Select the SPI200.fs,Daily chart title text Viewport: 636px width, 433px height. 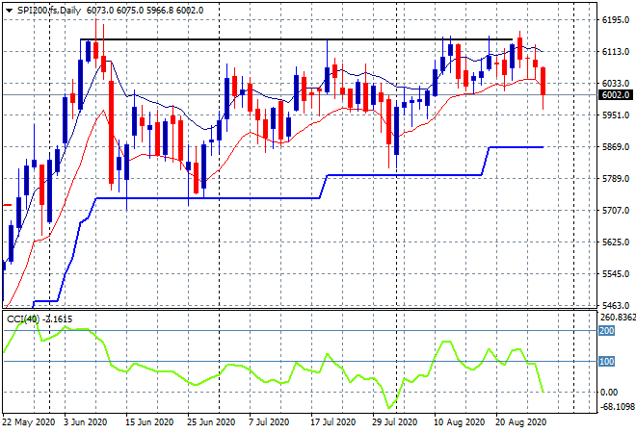(x=49, y=11)
